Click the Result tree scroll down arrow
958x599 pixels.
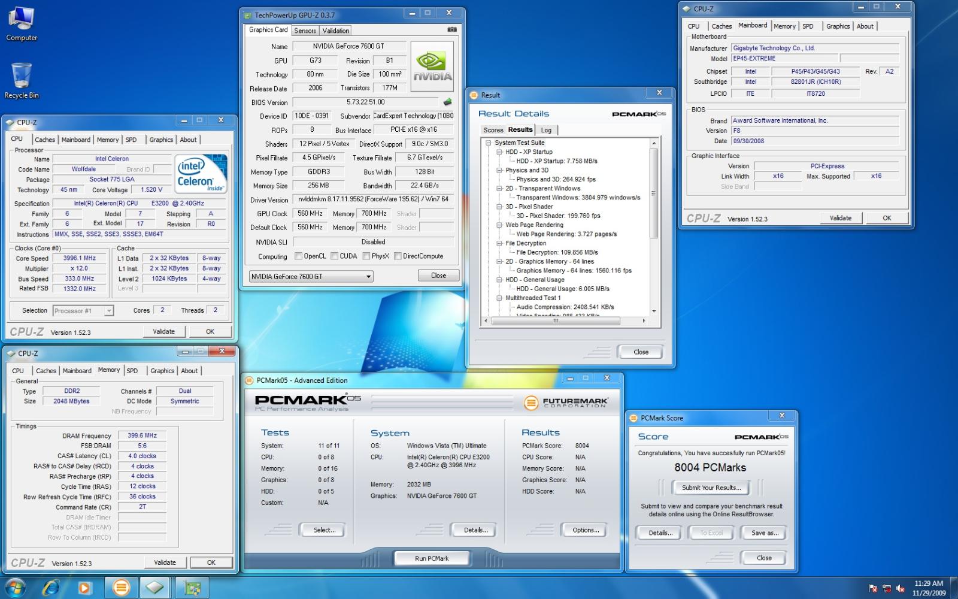654,311
